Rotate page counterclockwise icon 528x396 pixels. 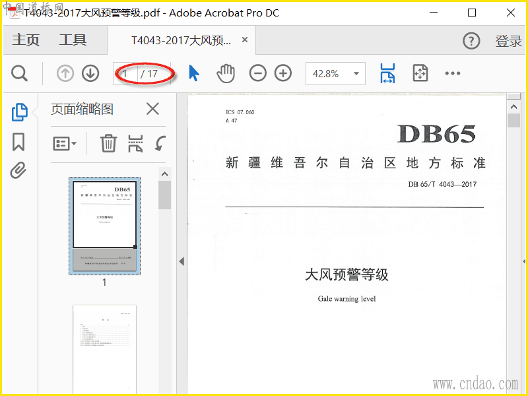click(160, 143)
